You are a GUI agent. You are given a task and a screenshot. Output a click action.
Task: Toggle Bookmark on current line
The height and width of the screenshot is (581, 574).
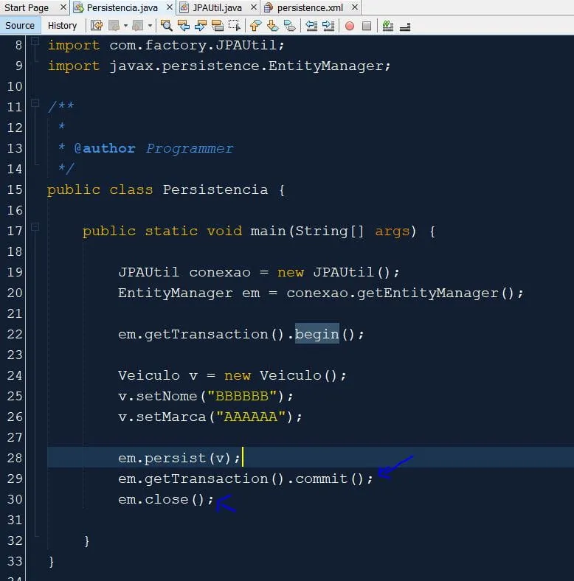point(289,25)
